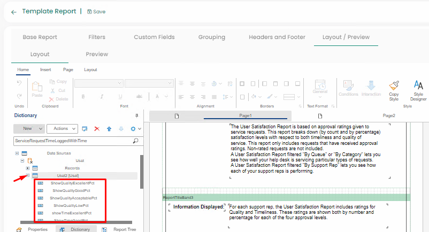Align text to top
Viewport: 429px width, 232px height.
[181, 83]
